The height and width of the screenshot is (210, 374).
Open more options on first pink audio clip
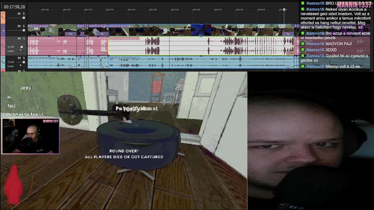pos(74,53)
